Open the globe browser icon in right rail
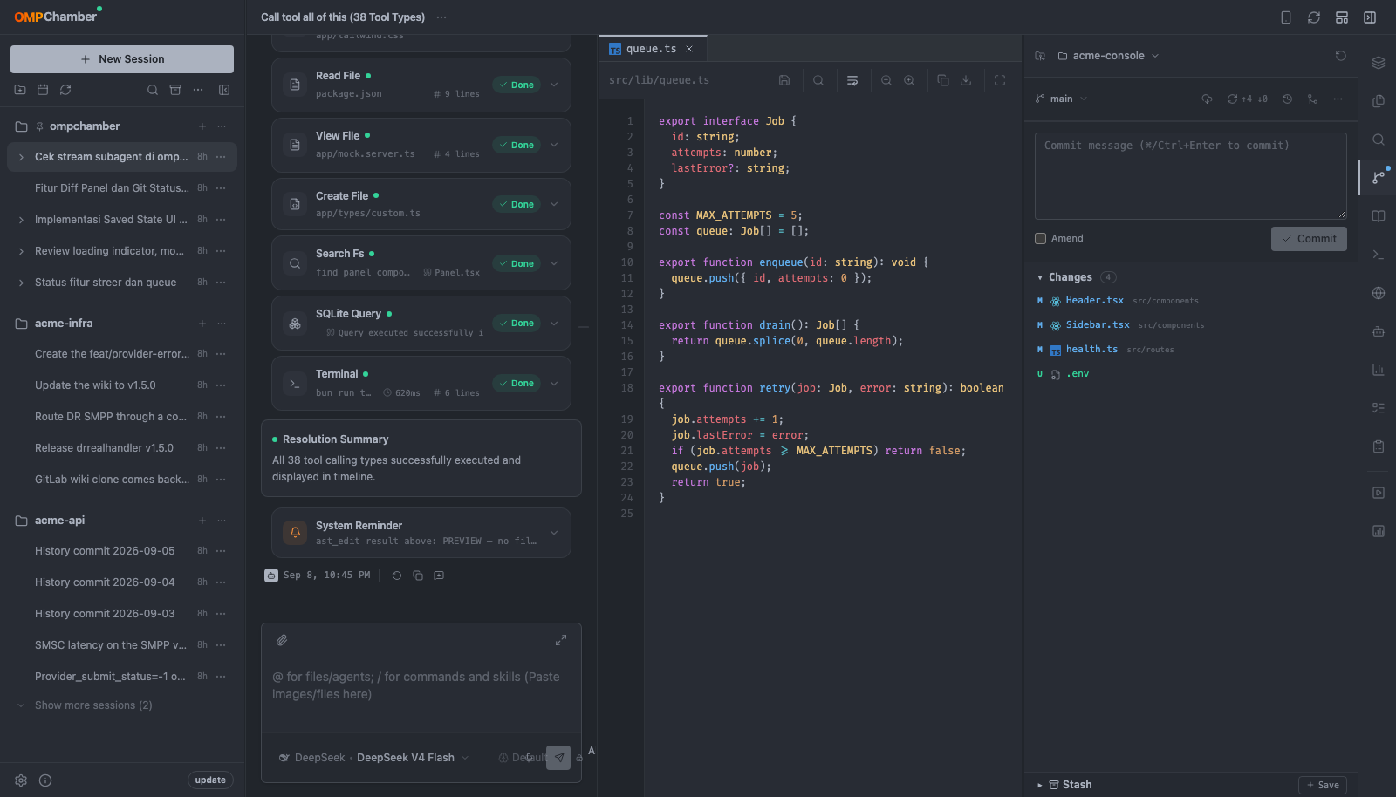This screenshot has width=1396, height=797. pos(1379,293)
